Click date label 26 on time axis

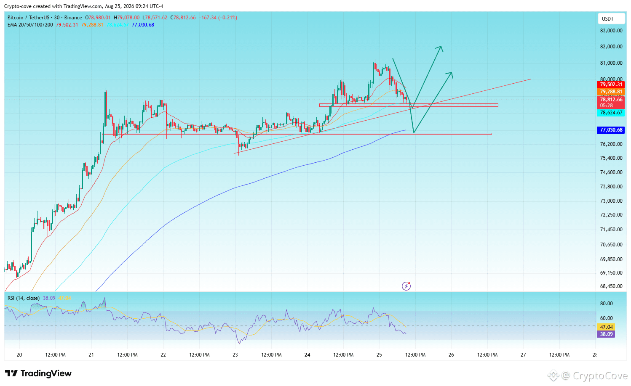(452, 355)
